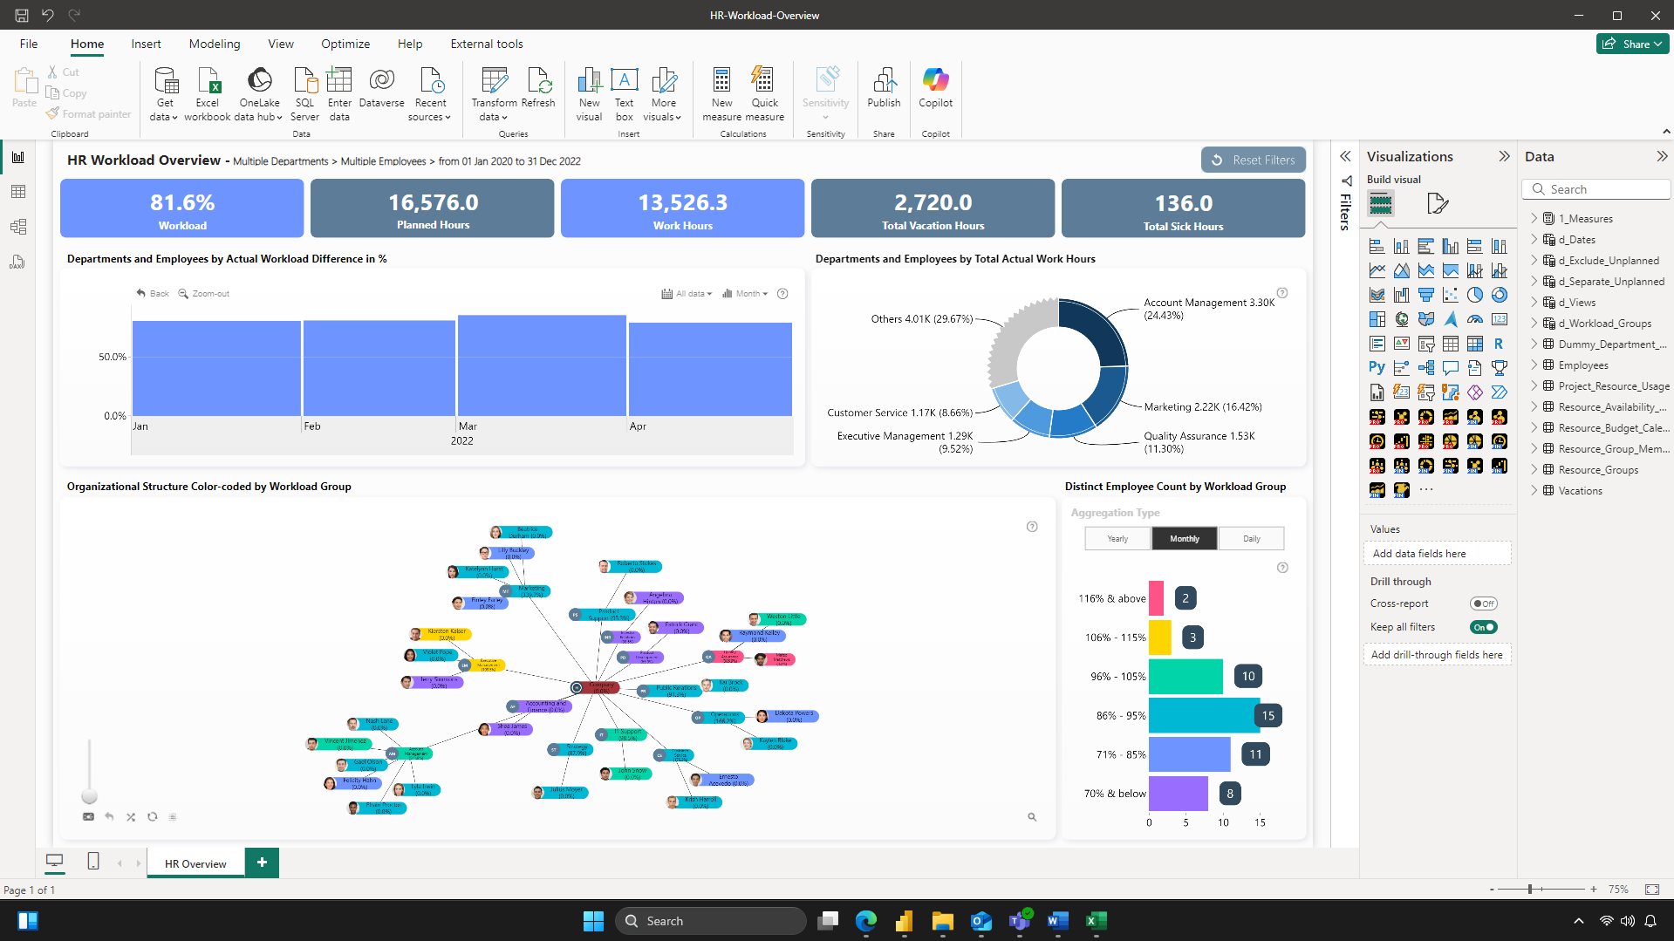Click the Reset Filters button

click(1253, 160)
